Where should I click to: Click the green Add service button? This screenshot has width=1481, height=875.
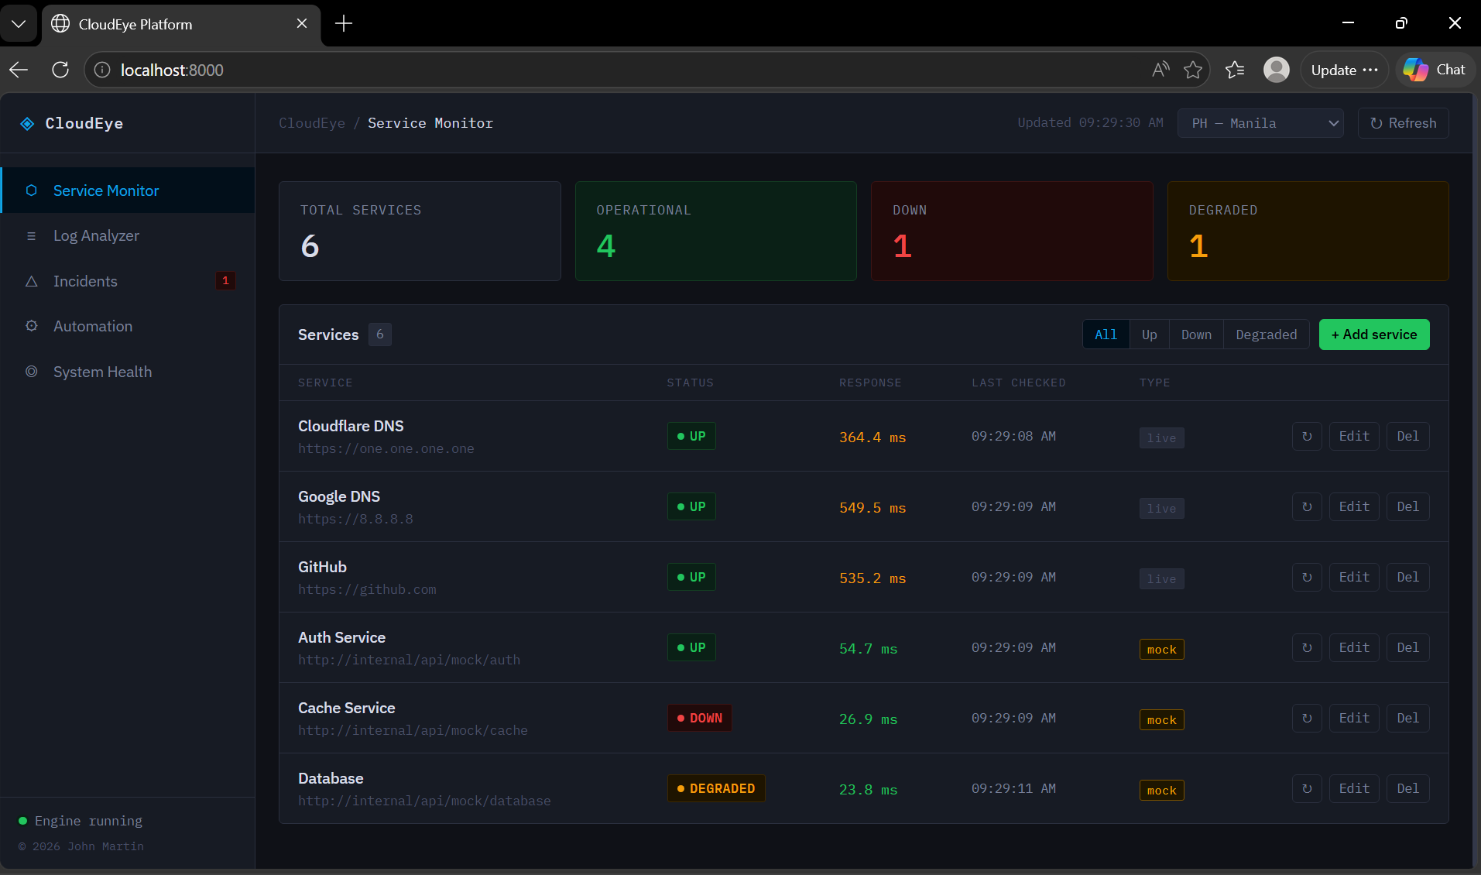coord(1373,335)
